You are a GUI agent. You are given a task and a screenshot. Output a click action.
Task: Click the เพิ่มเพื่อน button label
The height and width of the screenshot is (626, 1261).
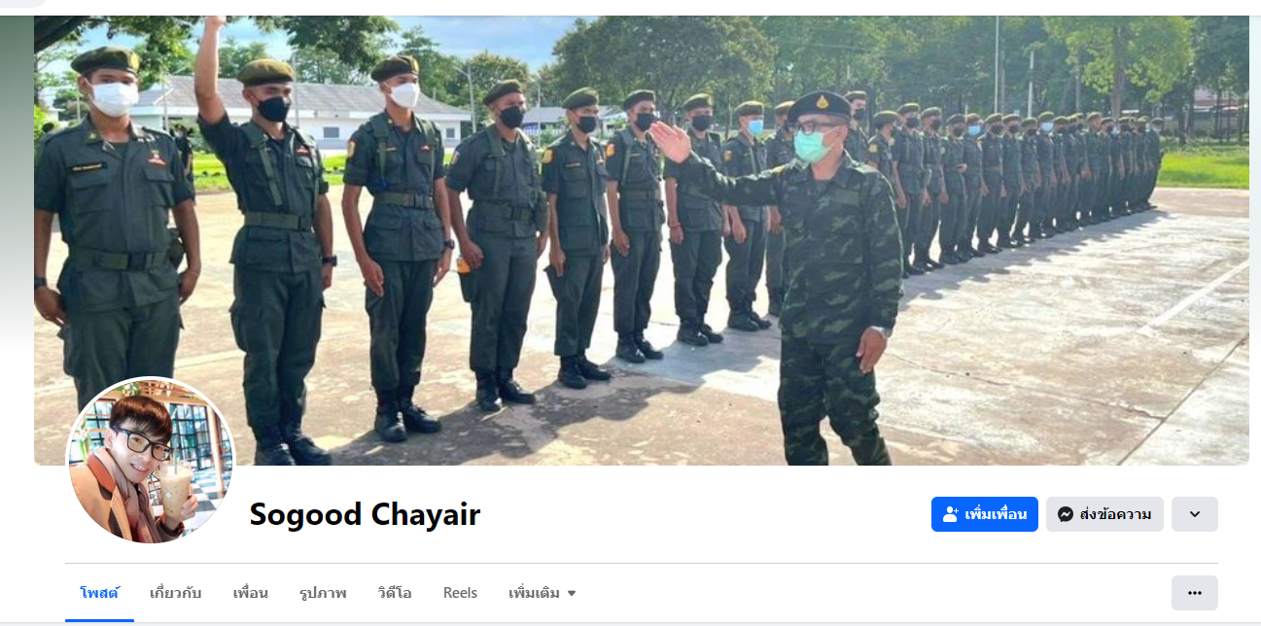click(996, 514)
